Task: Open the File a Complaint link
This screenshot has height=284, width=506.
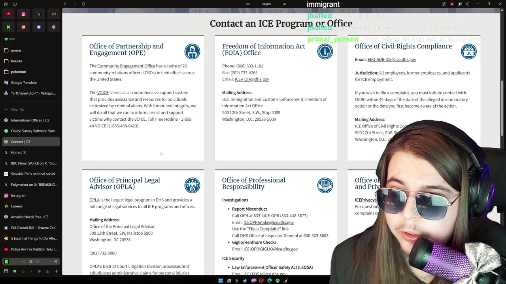Action: click(264, 229)
